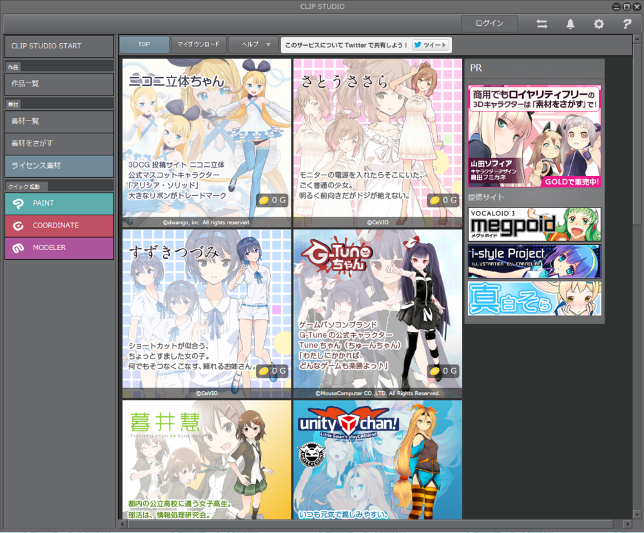Click the PR heading

[x=476, y=68]
